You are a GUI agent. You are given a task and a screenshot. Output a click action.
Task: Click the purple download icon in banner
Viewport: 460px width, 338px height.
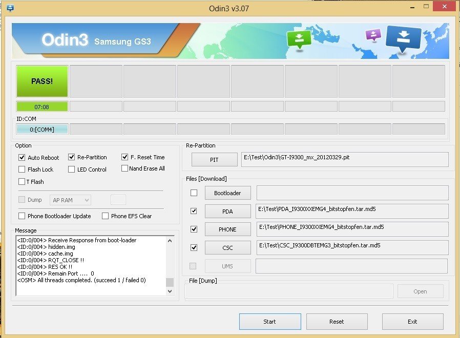[373, 35]
